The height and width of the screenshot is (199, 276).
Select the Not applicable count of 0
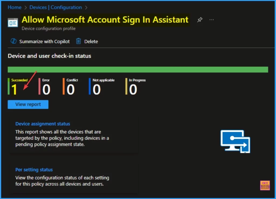97,90
